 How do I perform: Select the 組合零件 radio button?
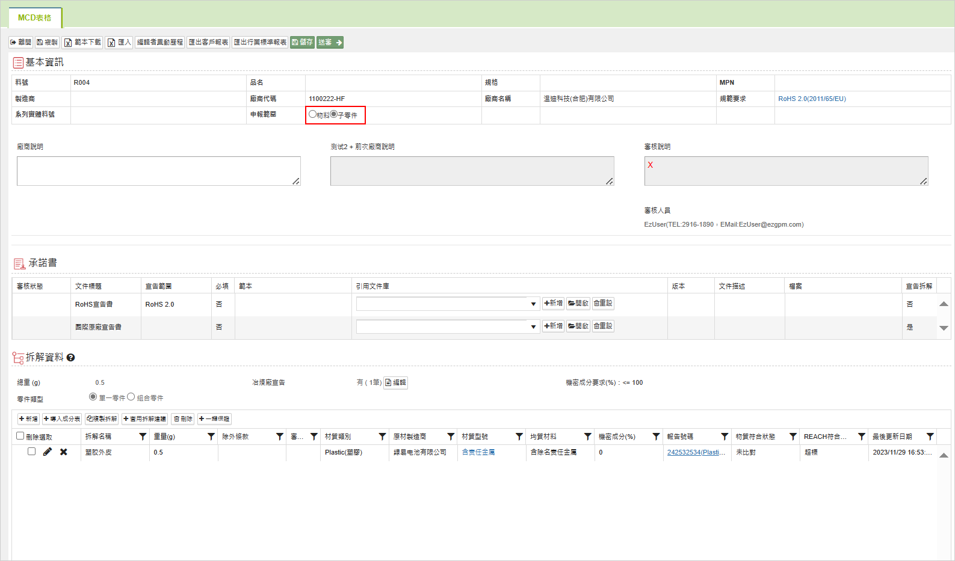(x=131, y=397)
